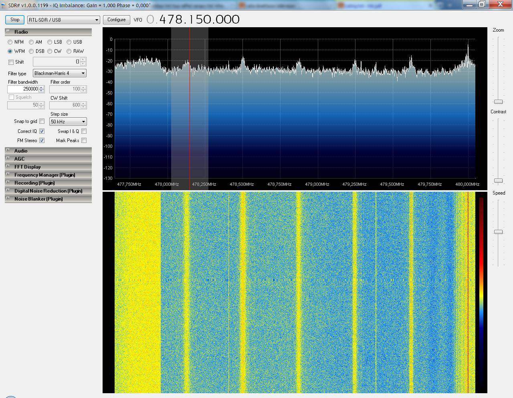513x398 pixels.
Task: Expand the FFT Display panel
Action: [8, 166]
